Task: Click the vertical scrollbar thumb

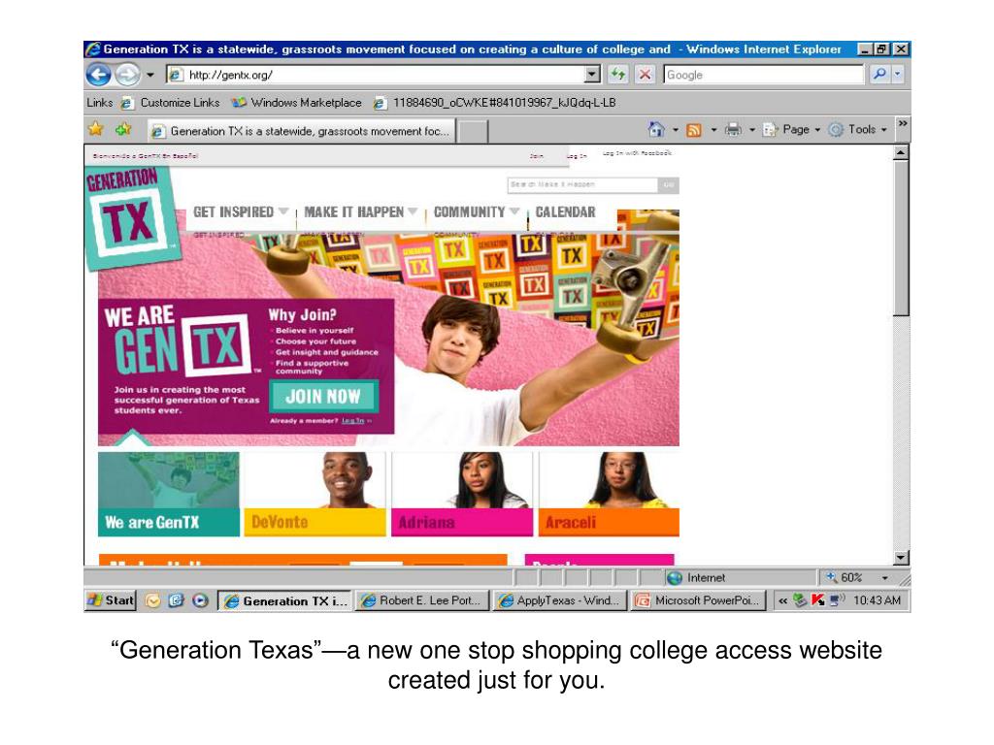Action: [901, 238]
